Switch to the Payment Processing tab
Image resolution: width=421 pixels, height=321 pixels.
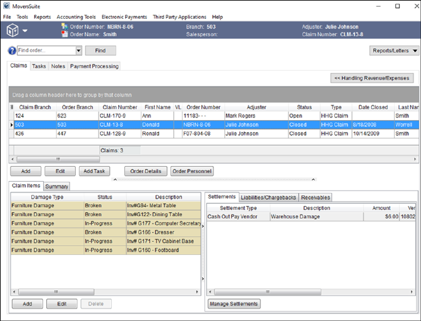pyautogui.click(x=94, y=67)
